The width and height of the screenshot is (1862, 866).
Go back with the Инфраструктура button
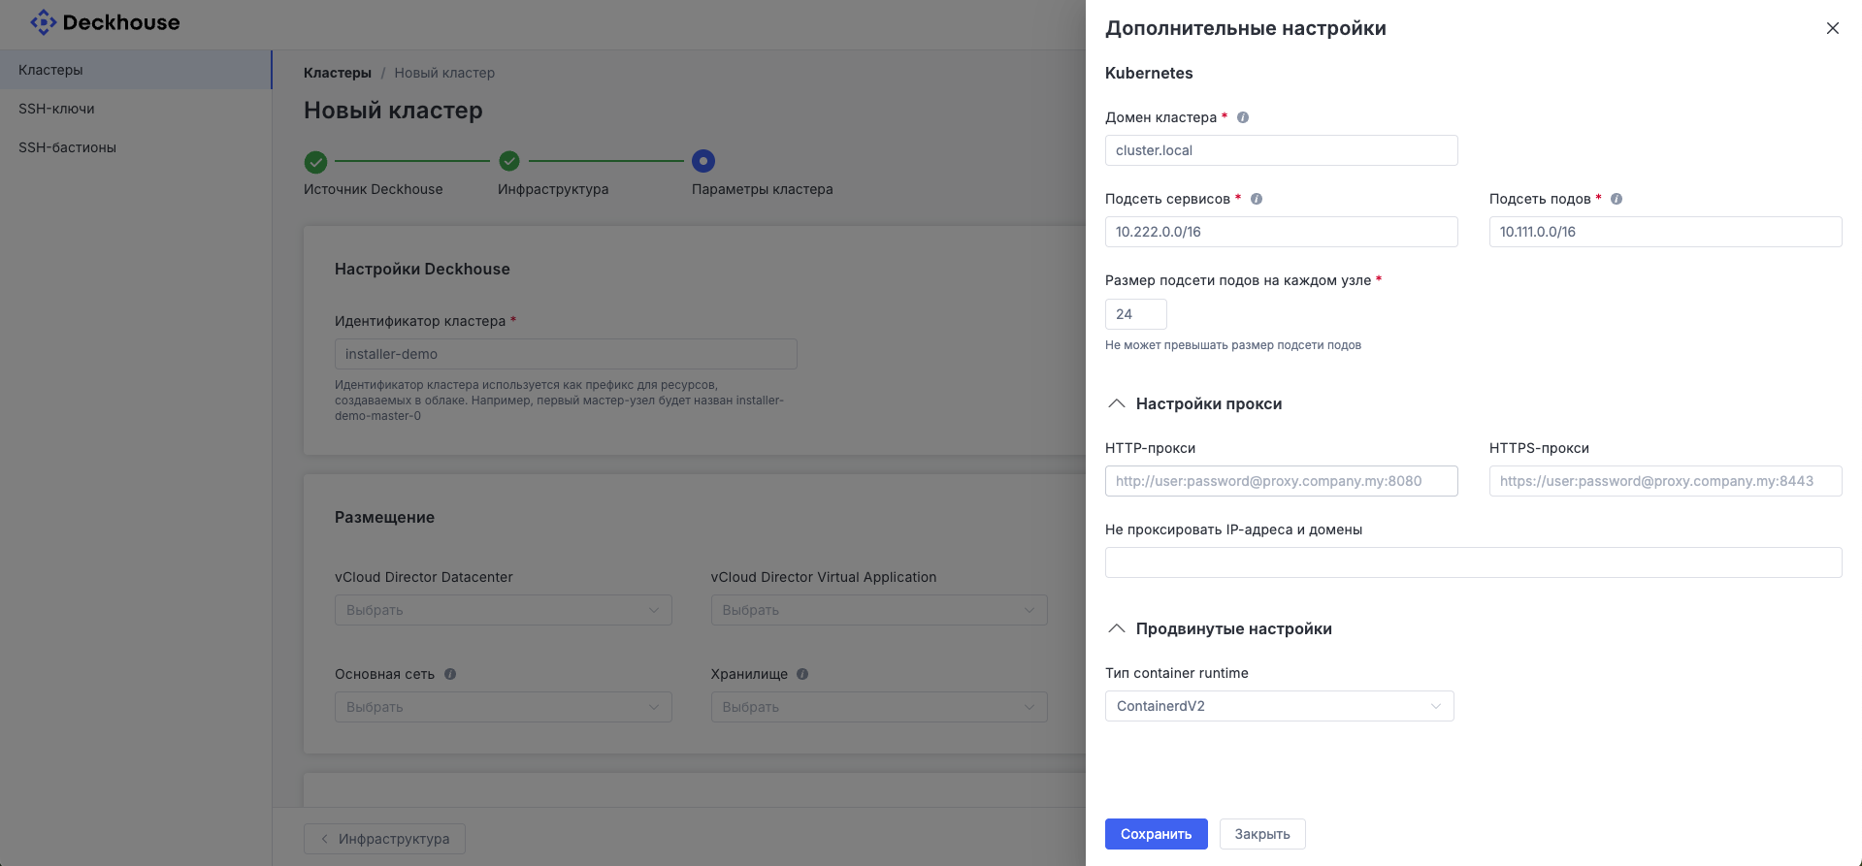[x=384, y=839]
